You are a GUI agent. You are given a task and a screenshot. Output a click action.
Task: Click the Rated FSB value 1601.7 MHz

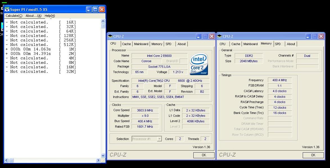click(145, 127)
